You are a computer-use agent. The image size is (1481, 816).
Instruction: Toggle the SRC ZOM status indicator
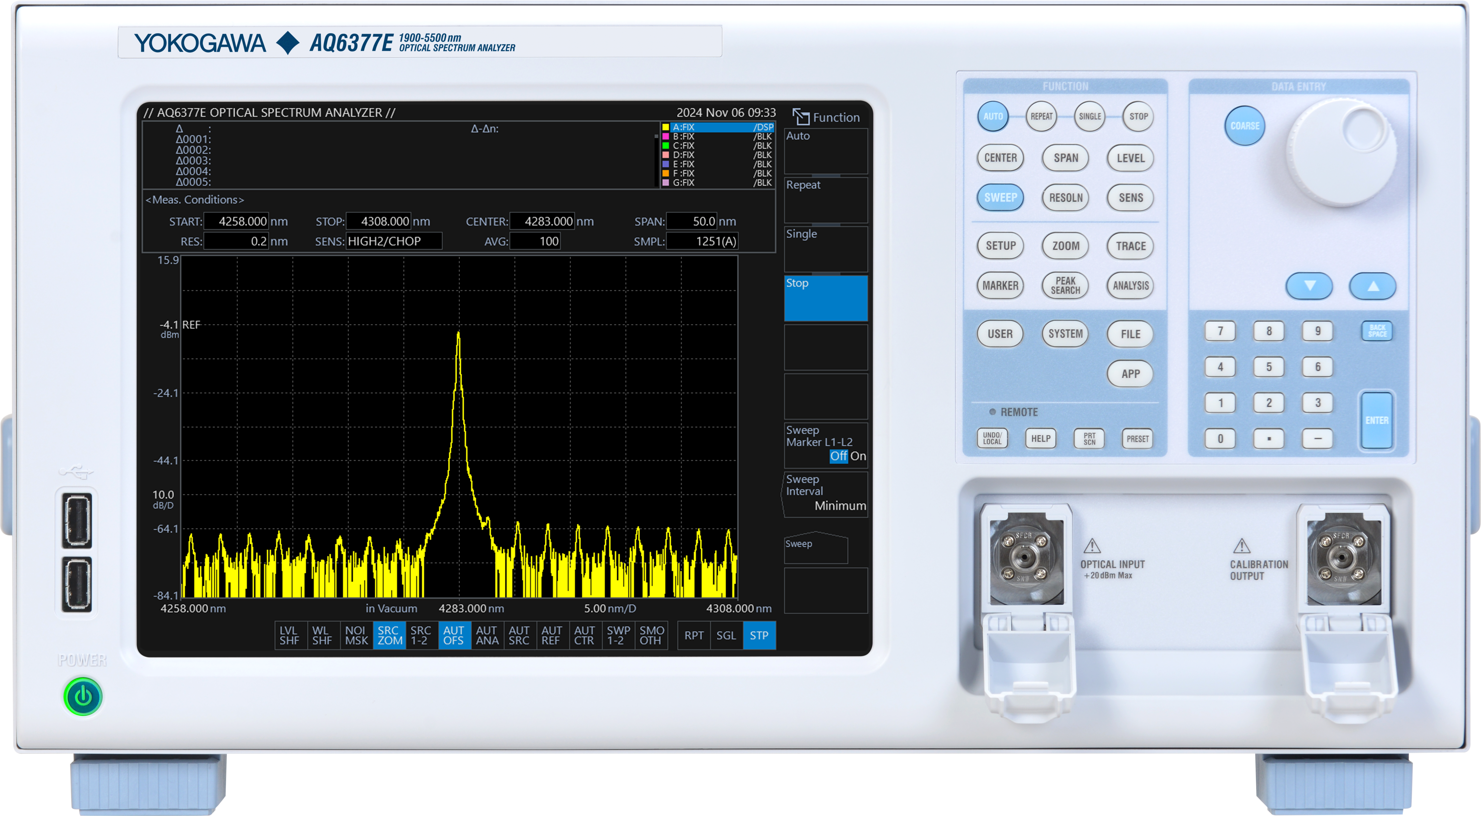[x=389, y=635]
